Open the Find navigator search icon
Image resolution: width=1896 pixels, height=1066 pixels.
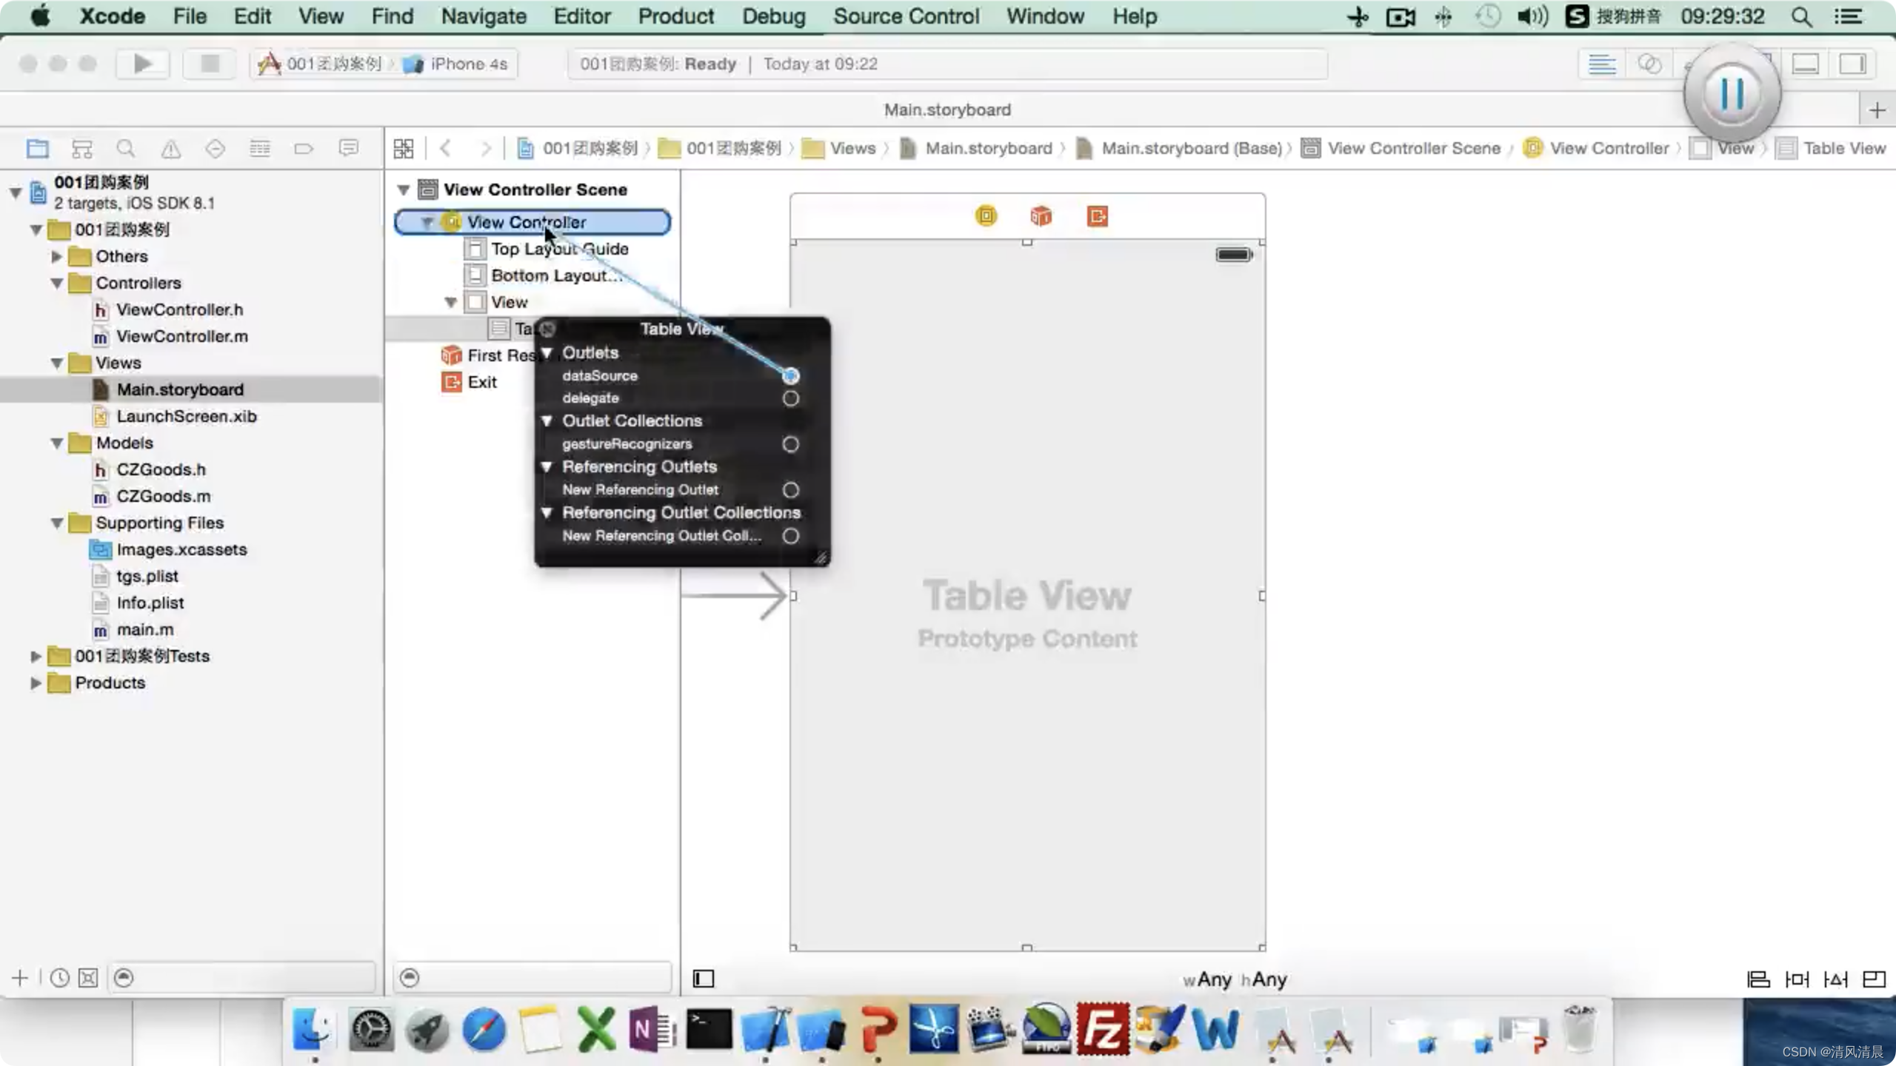tap(126, 149)
